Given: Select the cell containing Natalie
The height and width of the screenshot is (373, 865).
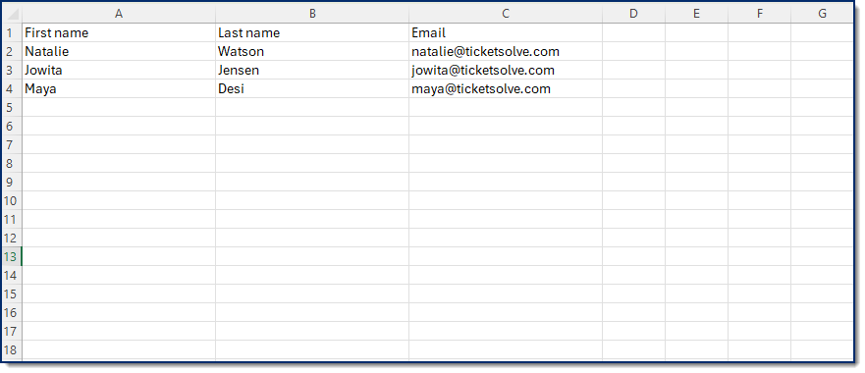Looking at the screenshot, I should pos(119,51).
